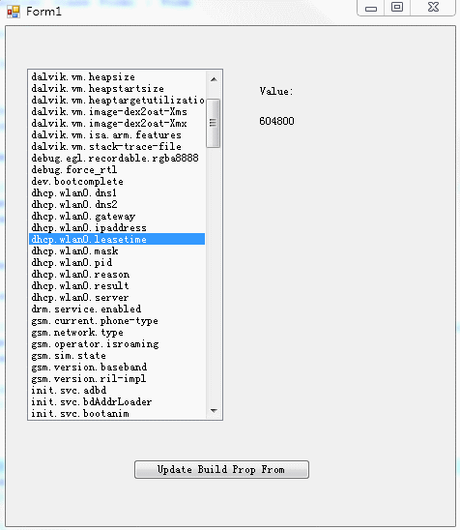Select dhcp.wlan0.mask entry
The height and width of the screenshot is (530, 460).
pyautogui.click(x=117, y=250)
